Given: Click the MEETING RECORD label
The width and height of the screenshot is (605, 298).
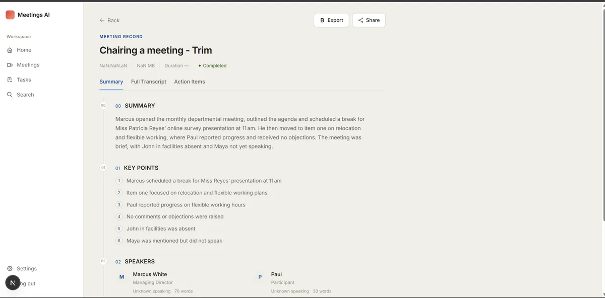Looking at the screenshot, I should click(x=121, y=37).
